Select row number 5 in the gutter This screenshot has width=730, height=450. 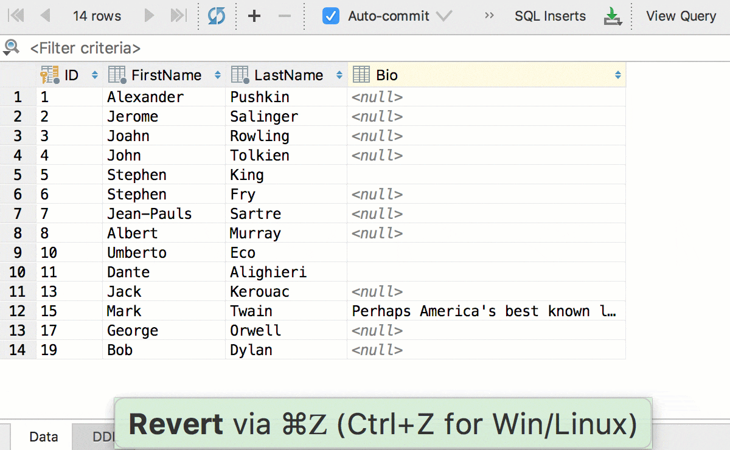tap(18, 175)
